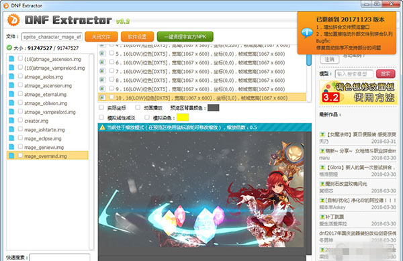Click icon beside 补丁跳票 post entry
The height and width of the screenshot is (261, 403).
[322, 217]
